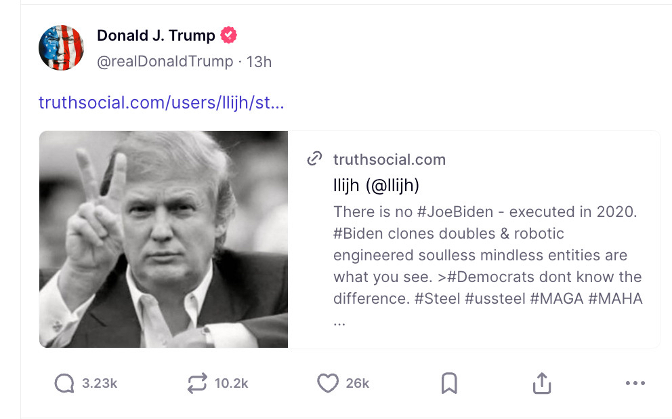
Task: Open the black-and-white preview photo
Action: pos(163,239)
